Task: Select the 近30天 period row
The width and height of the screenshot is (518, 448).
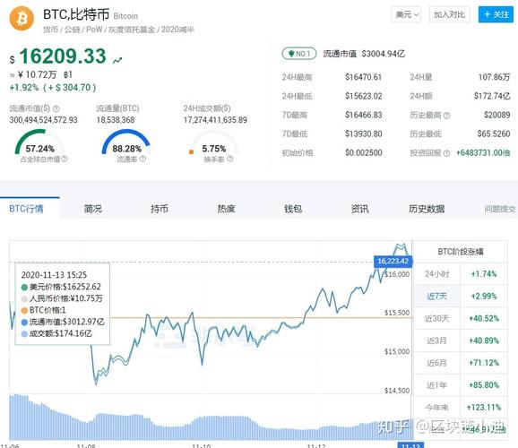Action: pyautogui.click(x=460, y=318)
